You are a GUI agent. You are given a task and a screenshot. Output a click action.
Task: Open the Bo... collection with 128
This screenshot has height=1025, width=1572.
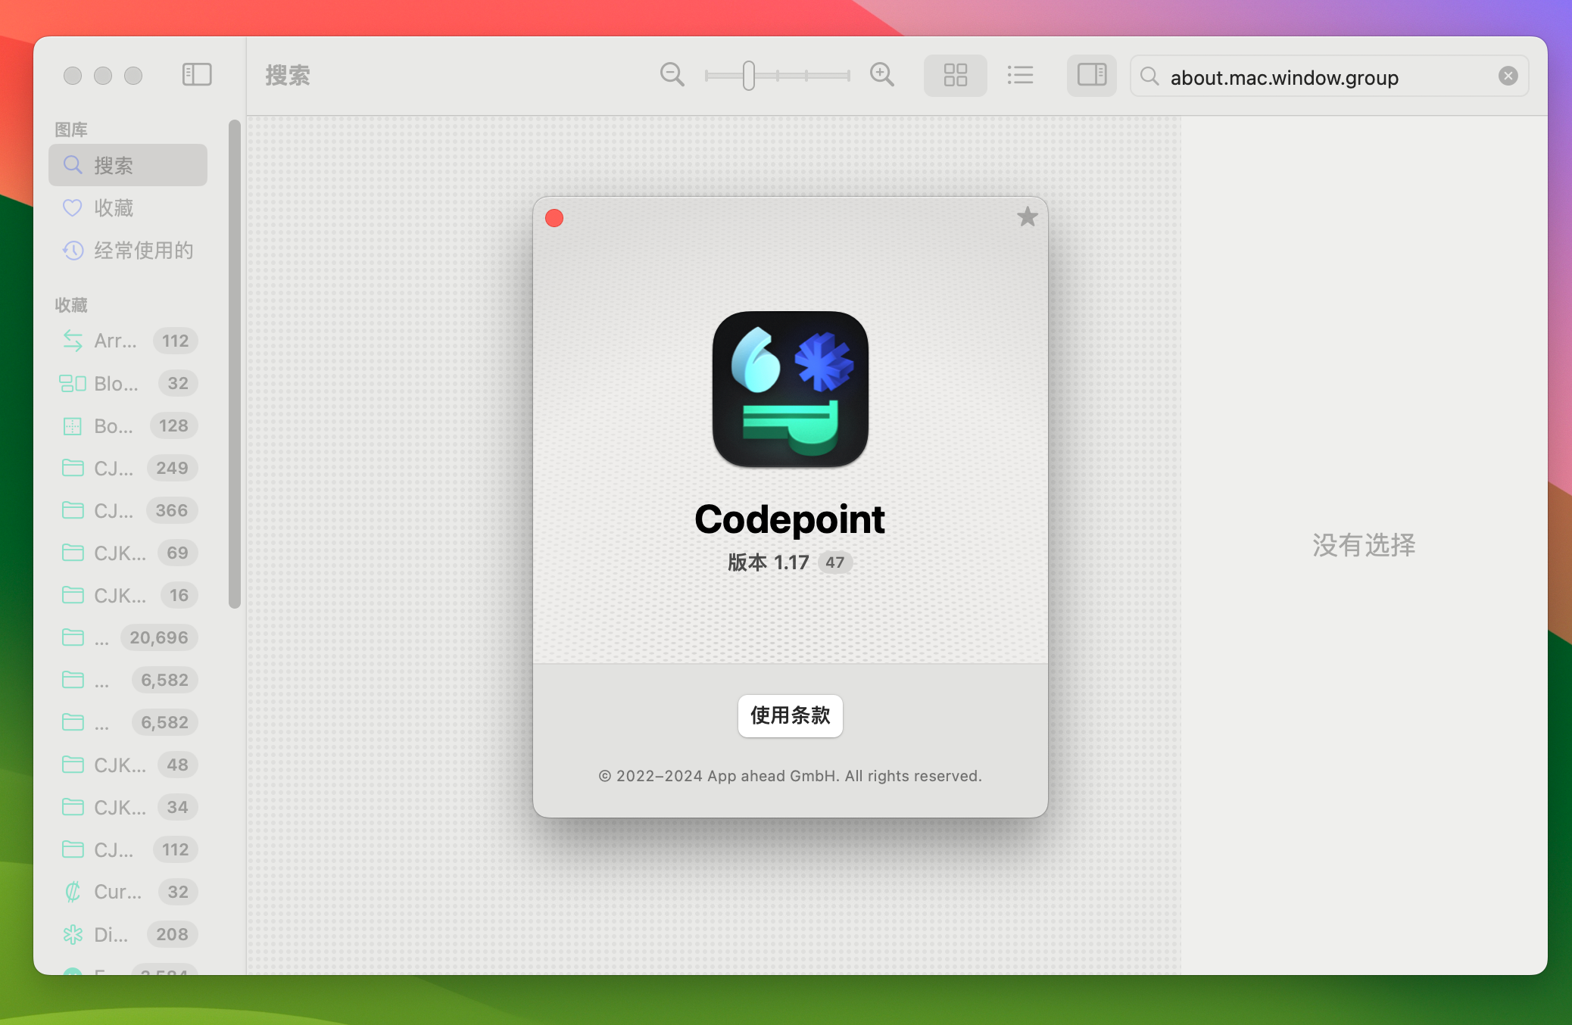[x=128, y=425]
